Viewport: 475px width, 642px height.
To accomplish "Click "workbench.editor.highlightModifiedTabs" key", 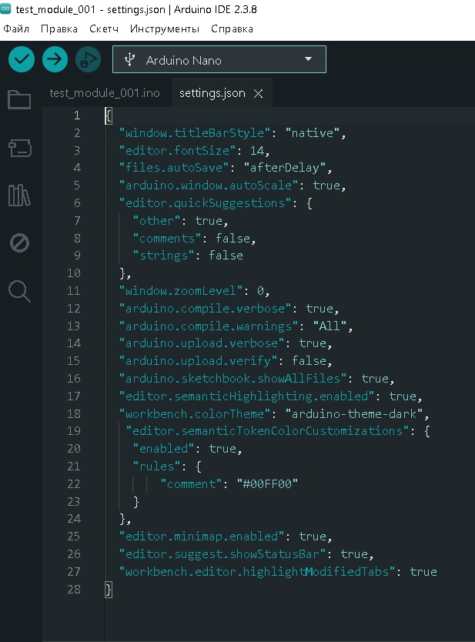I will 256,572.
